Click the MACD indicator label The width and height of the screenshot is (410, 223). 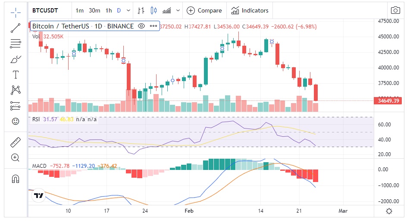point(39,166)
